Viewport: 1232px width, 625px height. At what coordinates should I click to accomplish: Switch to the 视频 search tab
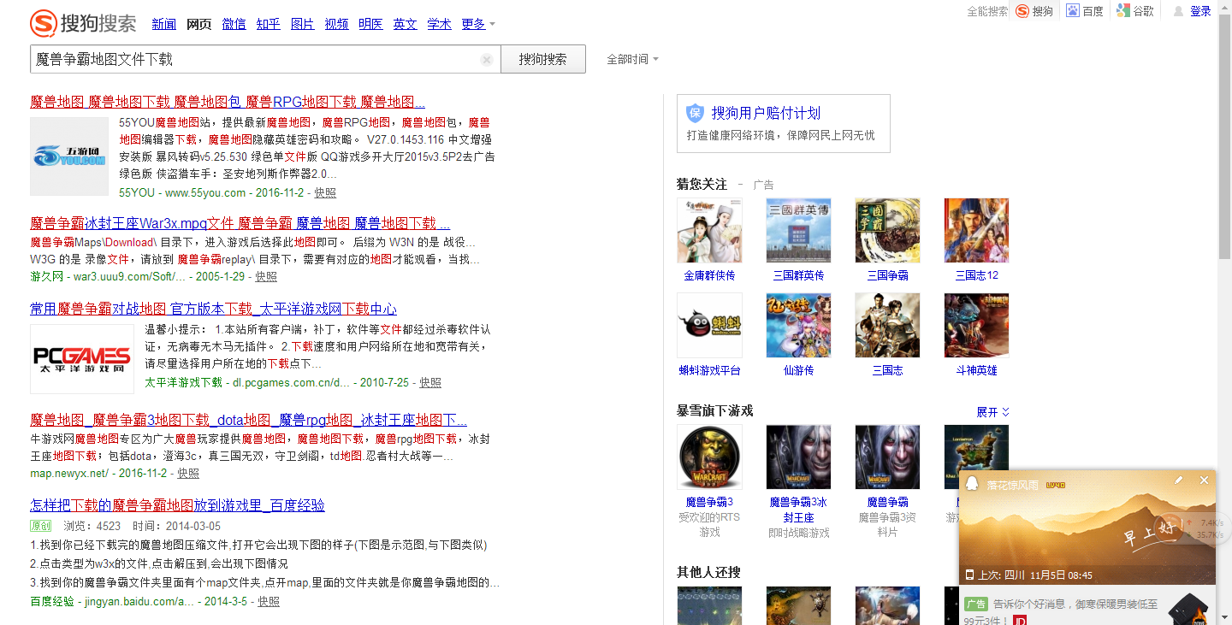click(x=336, y=24)
